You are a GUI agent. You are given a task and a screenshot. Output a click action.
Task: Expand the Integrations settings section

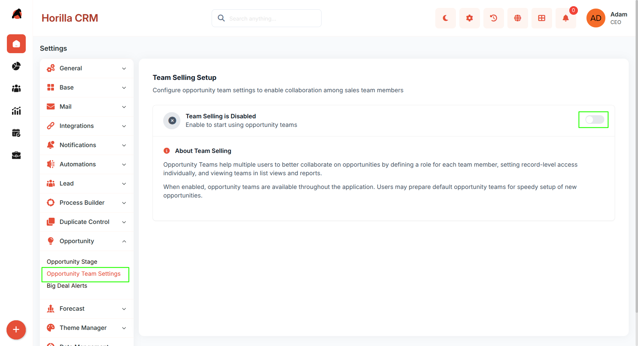tap(87, 126)
